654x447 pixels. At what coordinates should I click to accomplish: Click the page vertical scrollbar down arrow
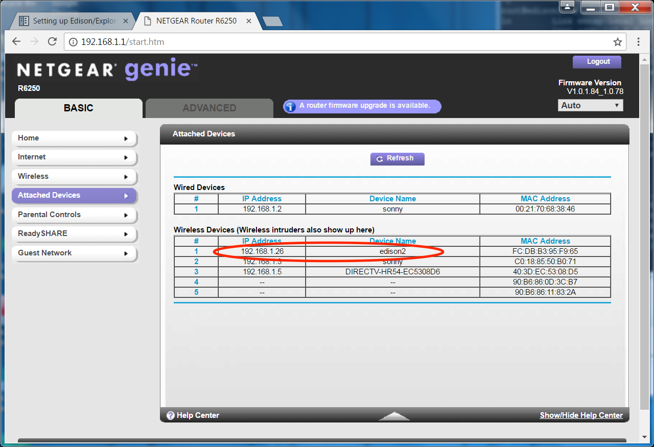(x=644, y=437)
